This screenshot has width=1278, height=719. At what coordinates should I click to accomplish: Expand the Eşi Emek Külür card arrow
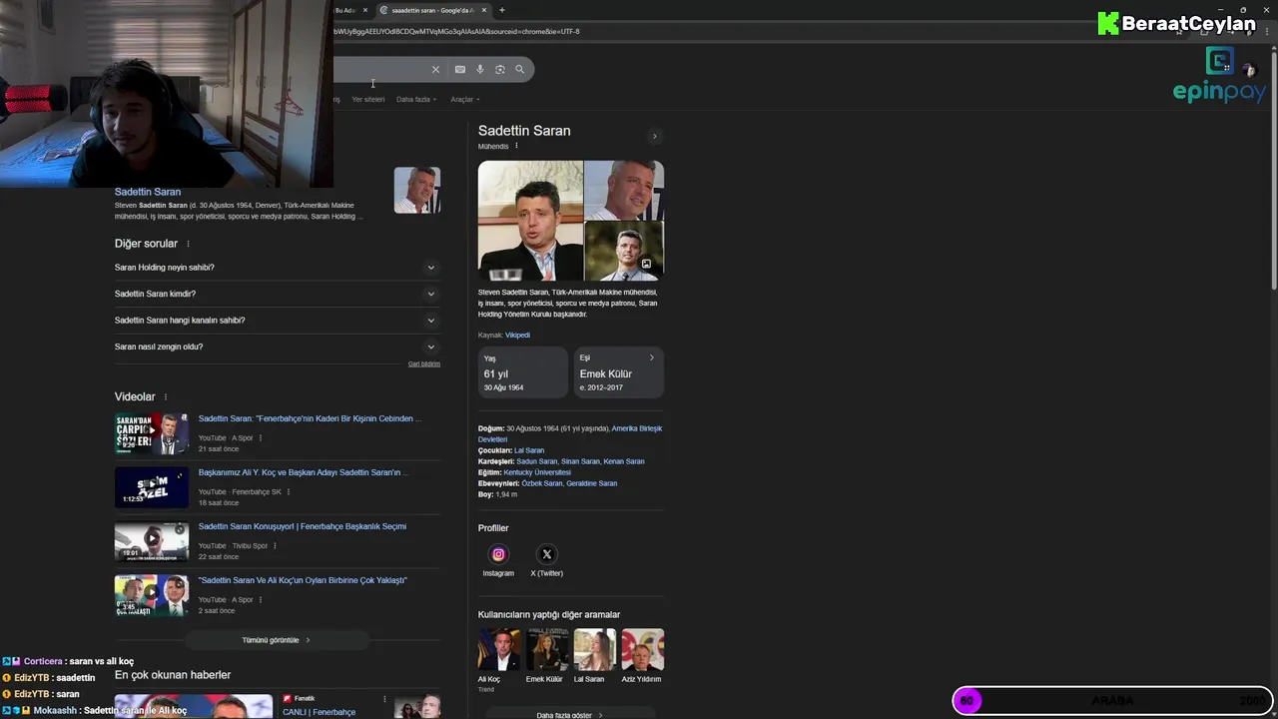(652, 358)
